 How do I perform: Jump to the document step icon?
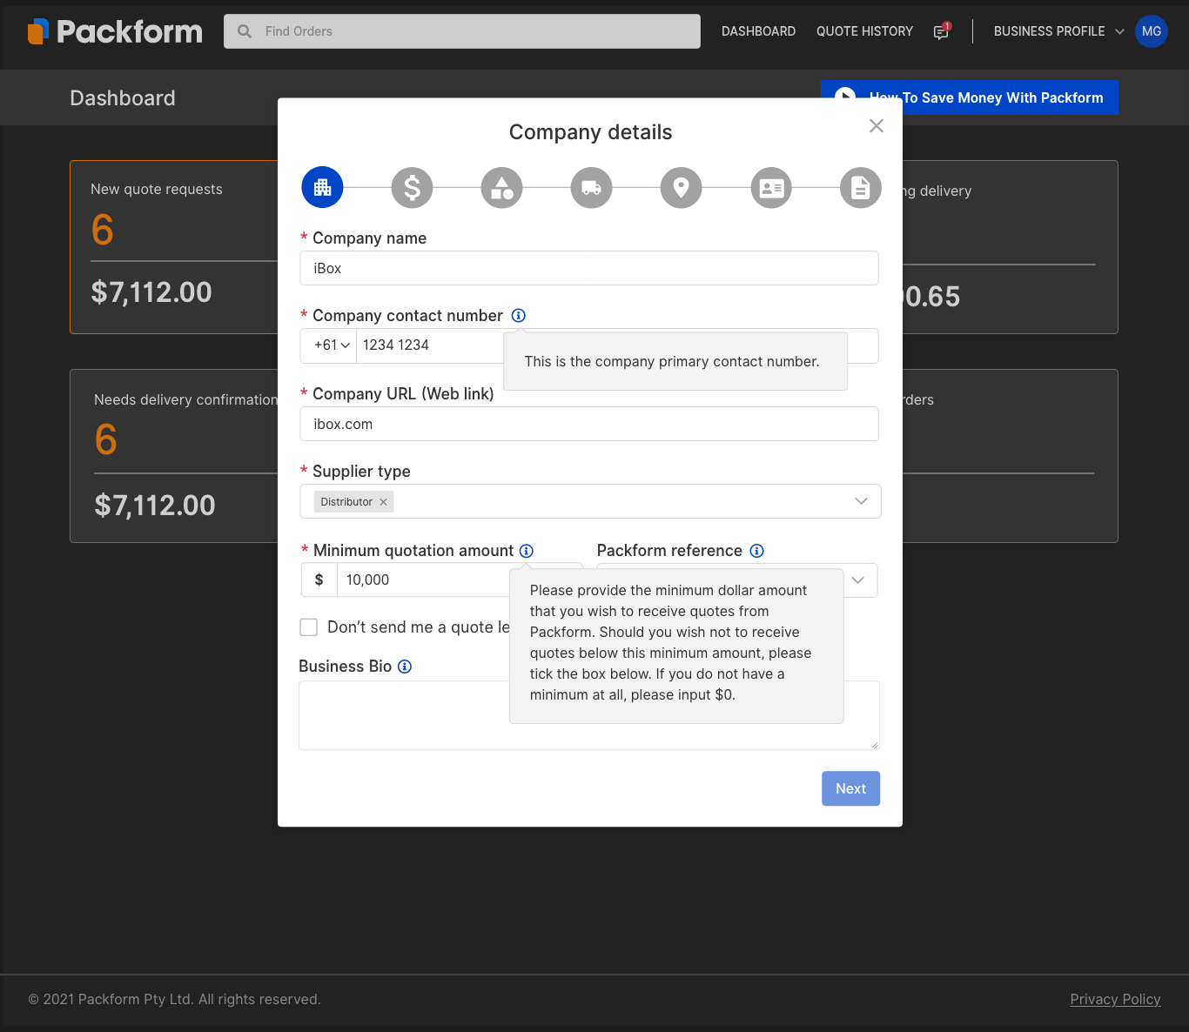(860, 188)
